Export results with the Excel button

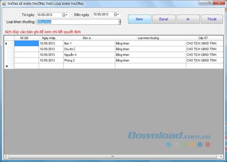164,19
